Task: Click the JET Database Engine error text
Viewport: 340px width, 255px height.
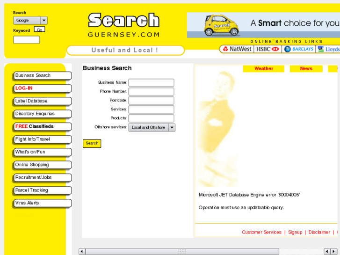Action: 249,195
